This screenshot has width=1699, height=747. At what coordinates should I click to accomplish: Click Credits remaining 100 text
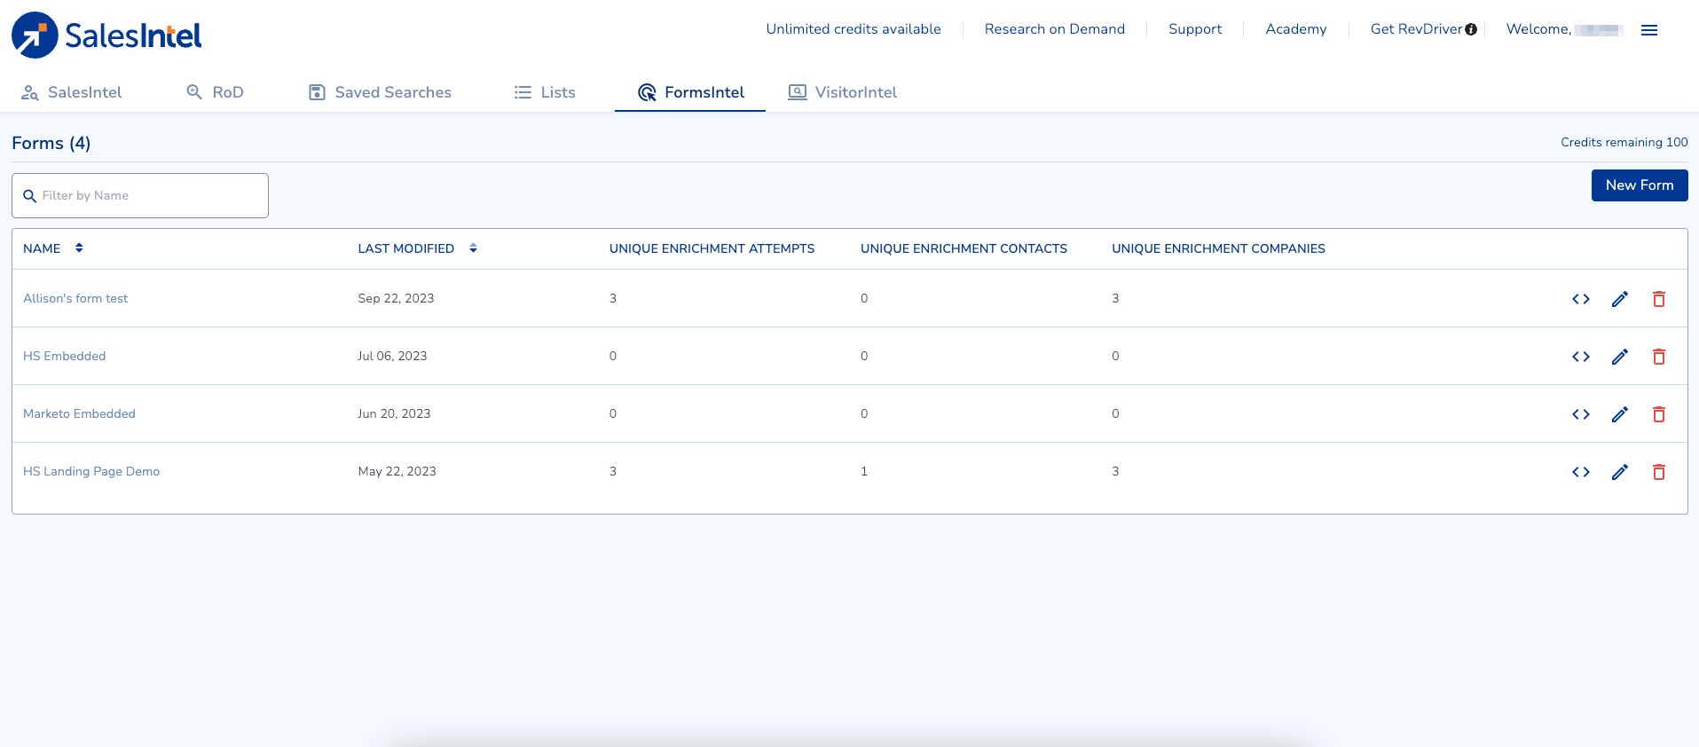(x=1624, y=143)
